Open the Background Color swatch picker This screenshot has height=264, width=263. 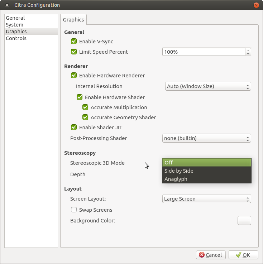click(x=244, y=221)
